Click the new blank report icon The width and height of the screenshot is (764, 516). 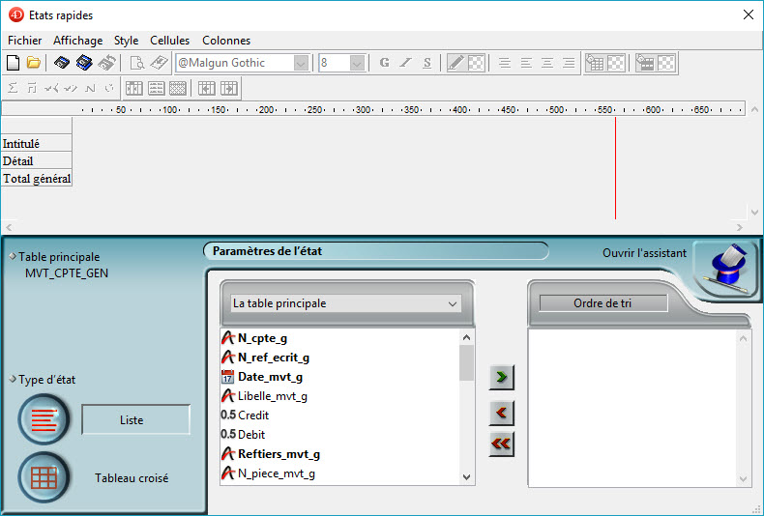coord(14,63)
